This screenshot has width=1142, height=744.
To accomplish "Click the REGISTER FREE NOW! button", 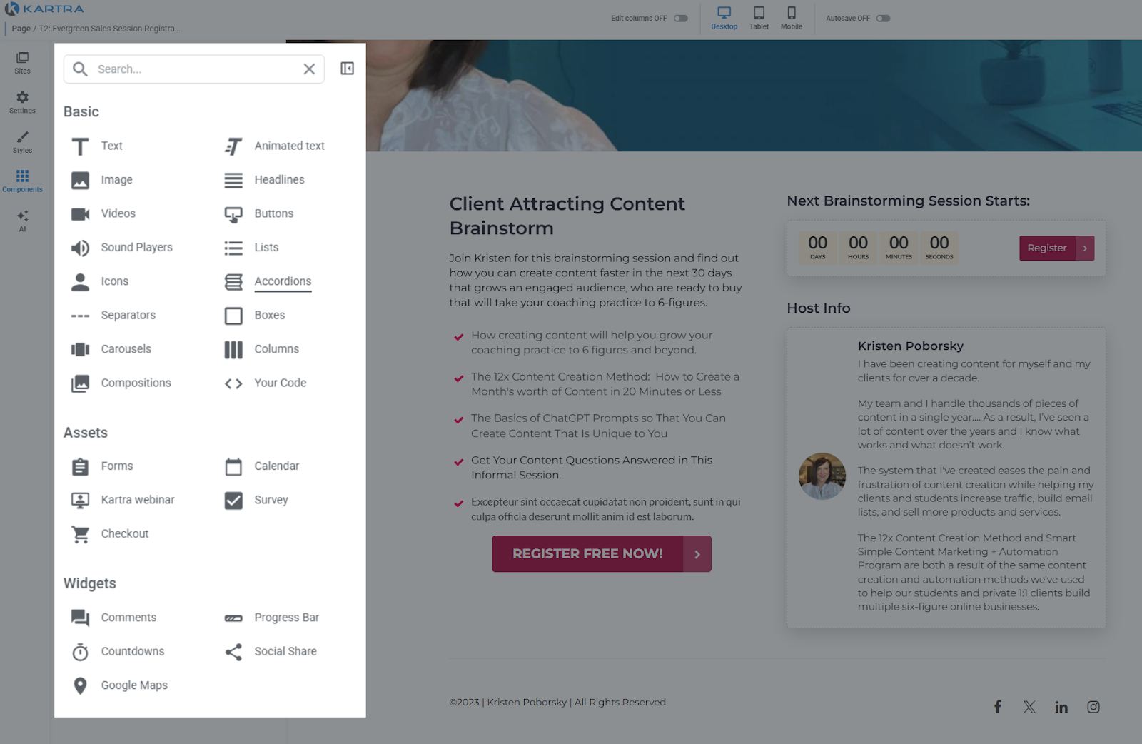I will tap(602, 554).
